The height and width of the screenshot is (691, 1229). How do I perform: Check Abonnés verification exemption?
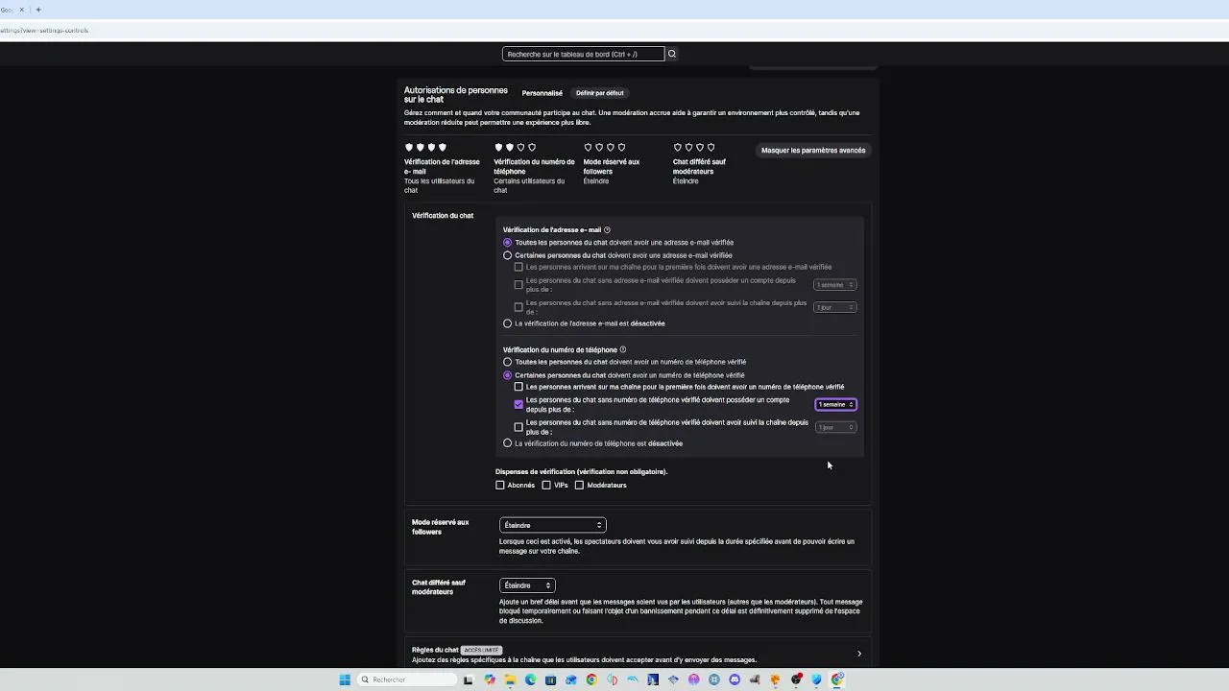500,486
